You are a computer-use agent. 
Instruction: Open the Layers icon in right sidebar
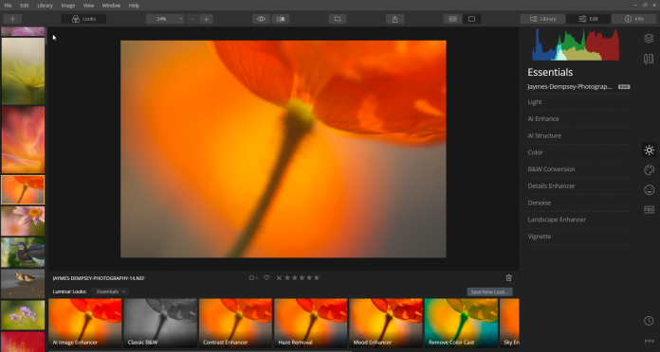pos(649,38)
